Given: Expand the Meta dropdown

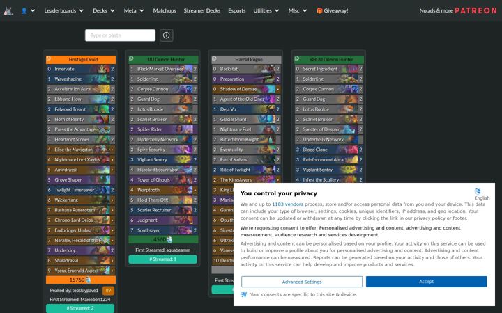Looking at the screenshot, I should (x=133, y=10).
